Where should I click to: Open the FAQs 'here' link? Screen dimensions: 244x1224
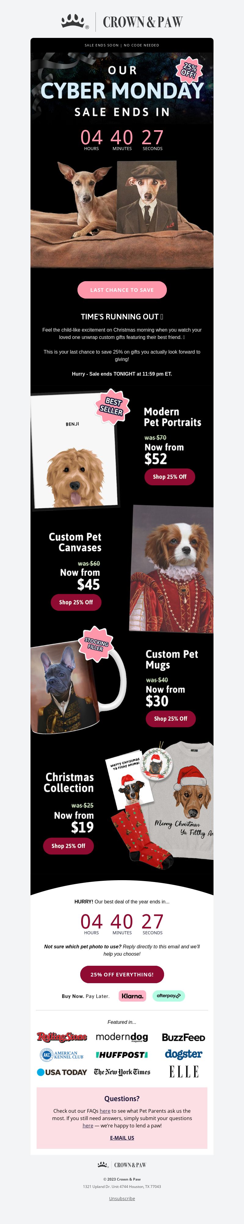point(105,1111)
